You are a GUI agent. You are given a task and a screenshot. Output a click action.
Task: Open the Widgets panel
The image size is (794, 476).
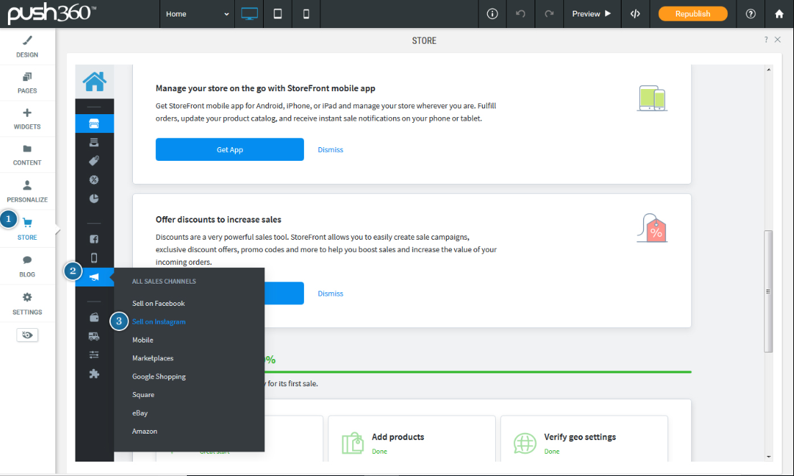[x=27, y=119]
